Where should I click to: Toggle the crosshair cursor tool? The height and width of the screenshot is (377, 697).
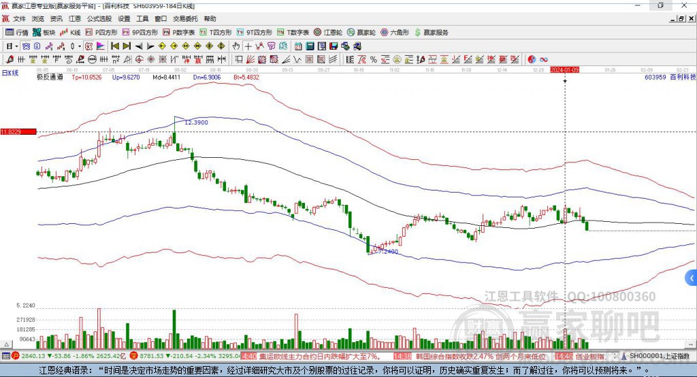pos(248,46)
